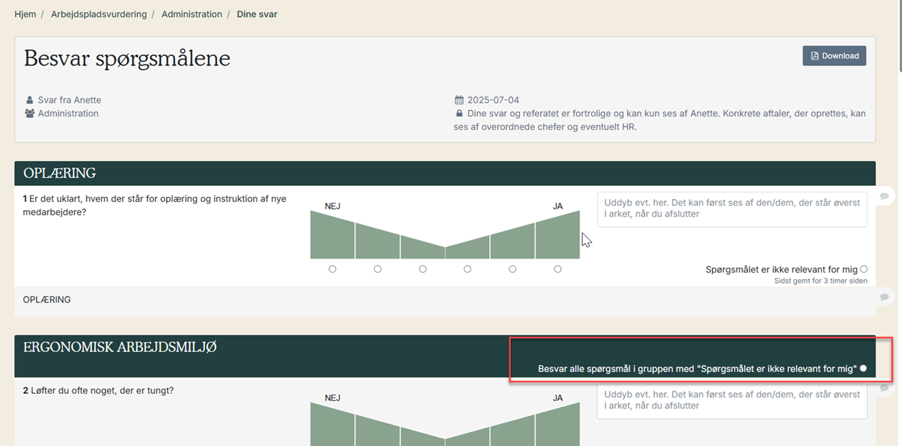Answer whole Ergonomisk group as not relevant
Viewport: 902px width, 446px height.
863,368
